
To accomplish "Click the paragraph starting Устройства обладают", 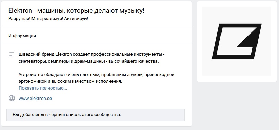I will tap(97, 78).
